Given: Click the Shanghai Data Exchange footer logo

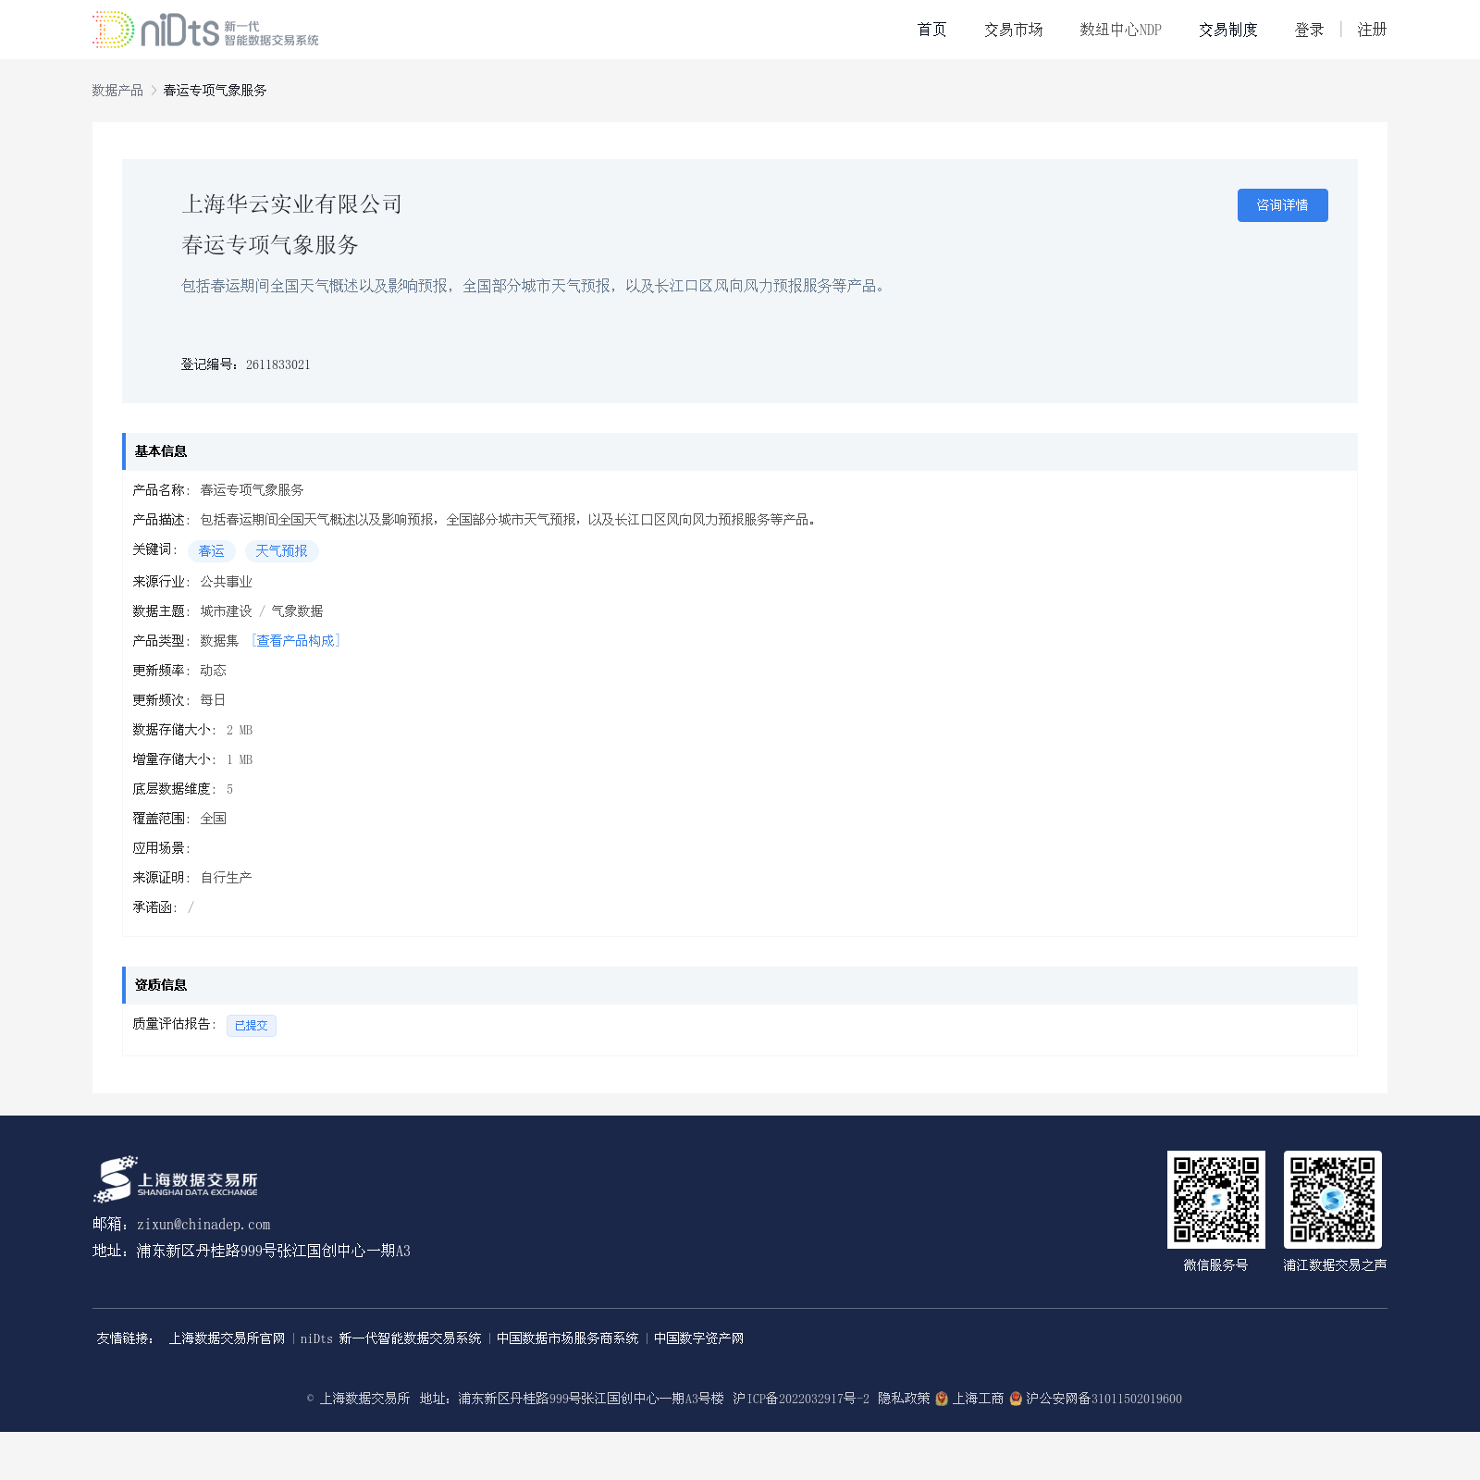Looking at the screenshot, I should click(x=176, y=1179).
